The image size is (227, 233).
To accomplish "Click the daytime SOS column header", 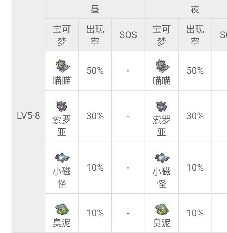I will (128, 35).
